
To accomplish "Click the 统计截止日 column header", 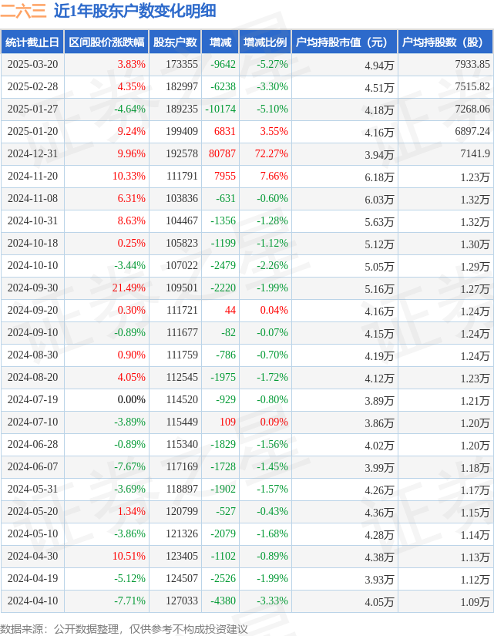I will pyautogui.click(x=32, y=42).
